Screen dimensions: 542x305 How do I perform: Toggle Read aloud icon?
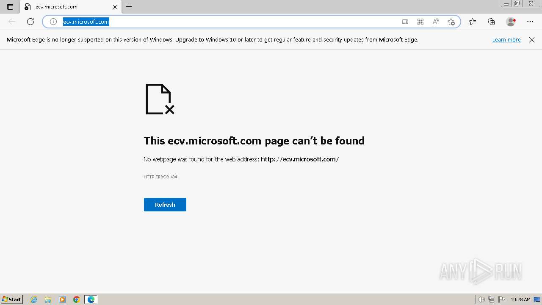[436, 22]
